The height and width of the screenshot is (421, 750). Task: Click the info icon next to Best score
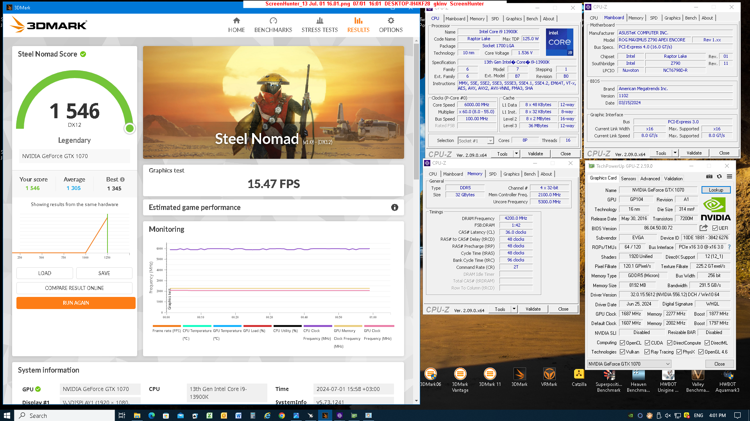coord(122,179)
